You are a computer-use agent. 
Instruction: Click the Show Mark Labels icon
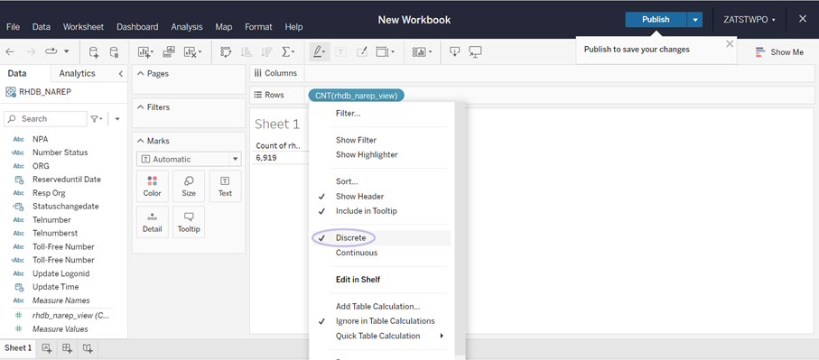340,51
